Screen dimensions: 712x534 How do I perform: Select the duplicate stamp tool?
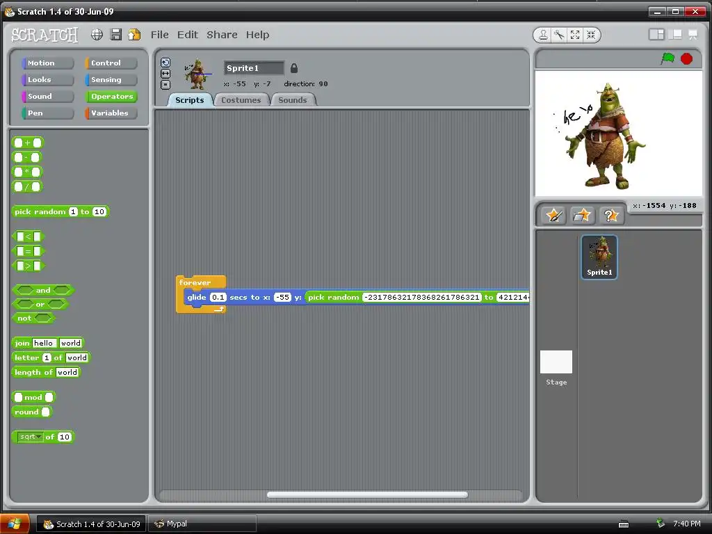click(x=543, y=35)
